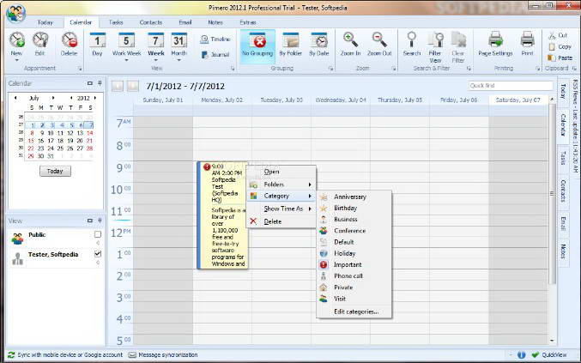Select the Anniversary category
Screen dimensions: 581x363
tap(354, 197)
